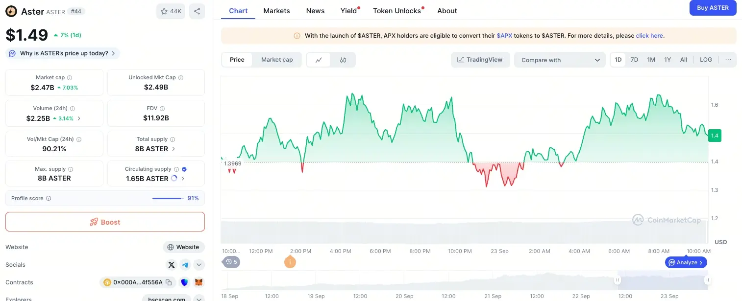Open chart more options ellipsis
Screen dimensions: 742x301
[x=728, y=60]
